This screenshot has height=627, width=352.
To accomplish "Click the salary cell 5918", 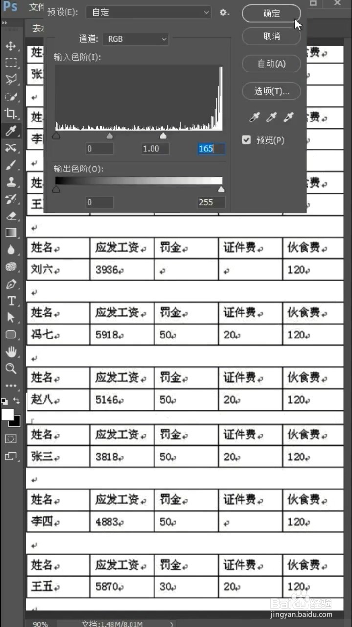I will 122,335.
